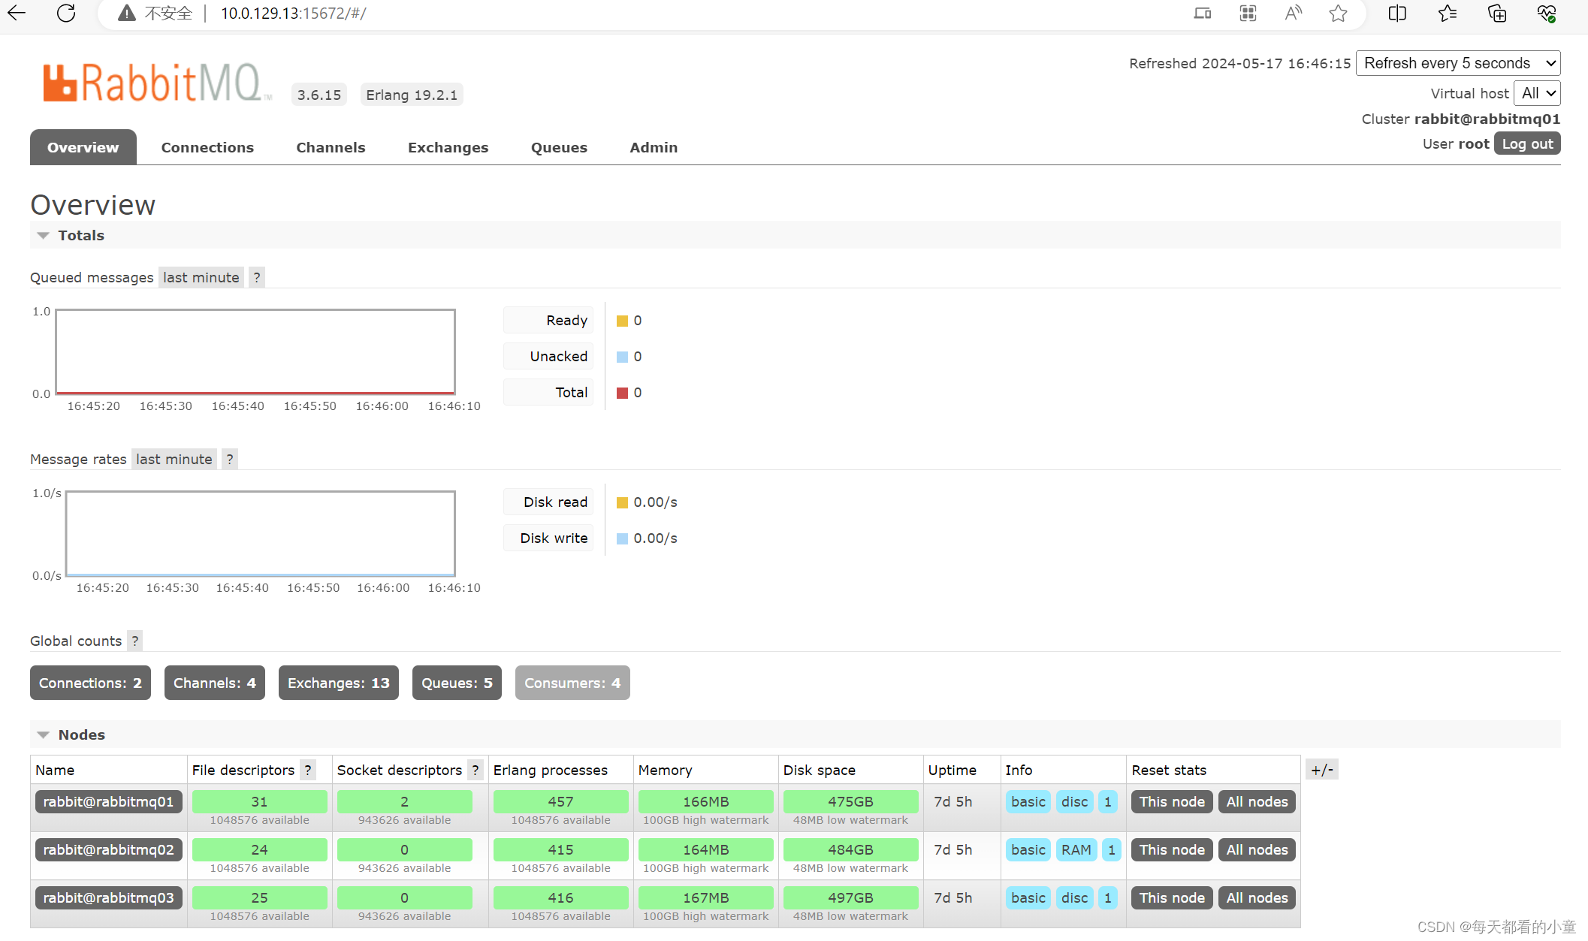Open the Connections: 2 counter

[90, 683]
